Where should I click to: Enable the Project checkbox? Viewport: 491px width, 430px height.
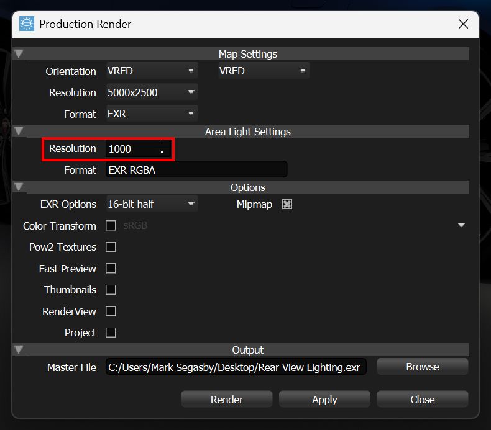click(111, 333)
